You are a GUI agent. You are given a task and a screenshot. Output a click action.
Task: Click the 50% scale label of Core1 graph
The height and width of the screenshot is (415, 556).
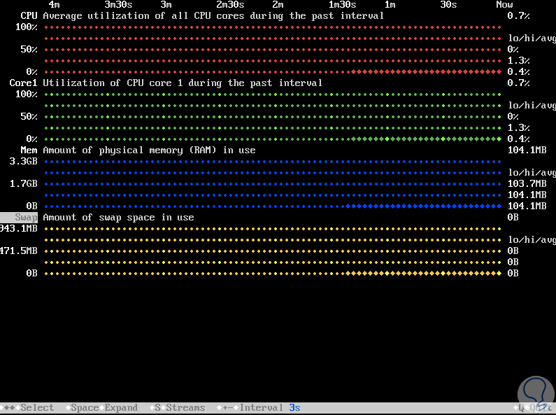(29, 117)
